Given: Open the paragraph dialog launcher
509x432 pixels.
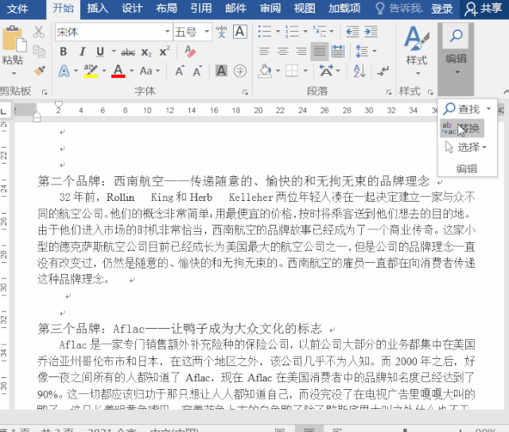Looking at the screenshot, I should pyautogui.click(x=389, y=93).
